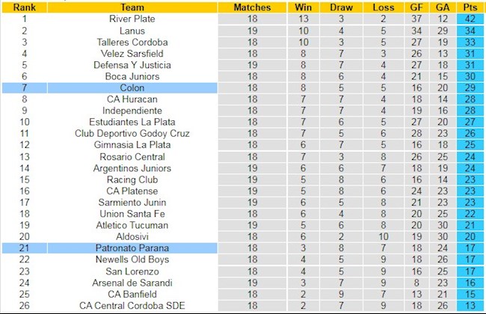Select Independiente team name

[x=132, y=111]
